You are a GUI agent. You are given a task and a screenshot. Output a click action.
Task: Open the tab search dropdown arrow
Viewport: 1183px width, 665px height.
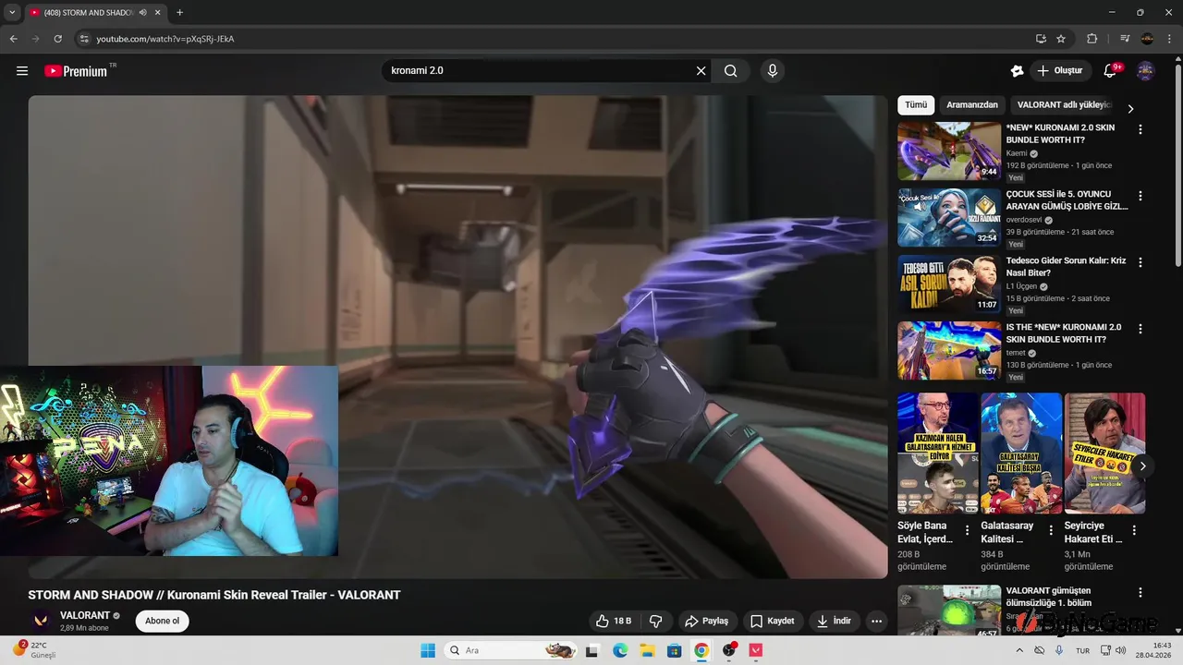coord(12,13)
